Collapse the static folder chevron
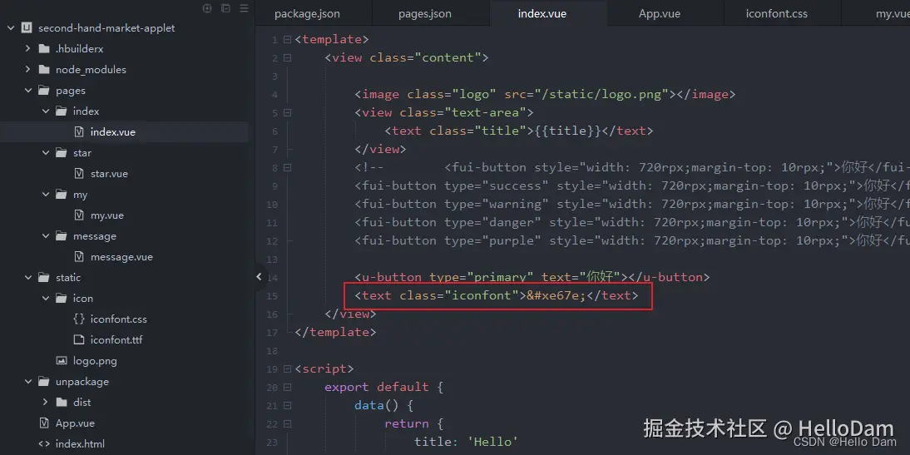The image size is (910, 455). 27,278
